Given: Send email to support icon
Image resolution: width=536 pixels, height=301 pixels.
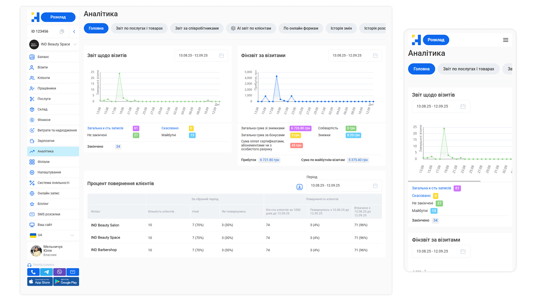Looking at the screenshot, I should [x=73, y=272].
